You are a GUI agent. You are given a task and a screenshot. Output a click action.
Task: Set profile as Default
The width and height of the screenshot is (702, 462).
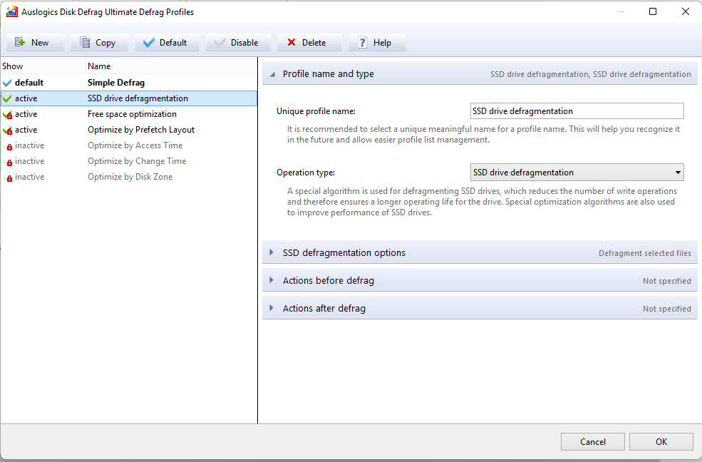(167, 43)
